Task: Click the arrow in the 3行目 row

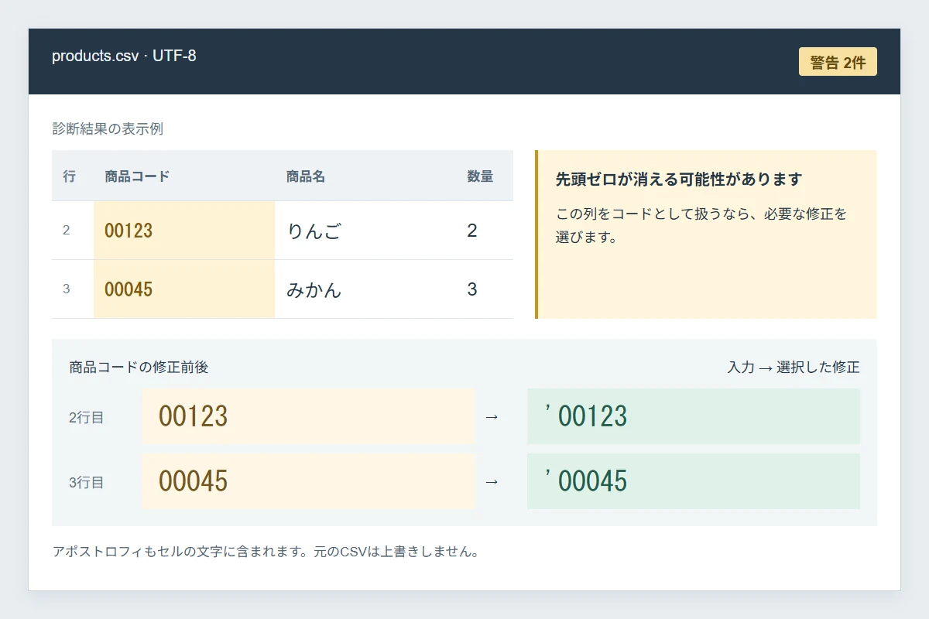Action: (492, 482)
